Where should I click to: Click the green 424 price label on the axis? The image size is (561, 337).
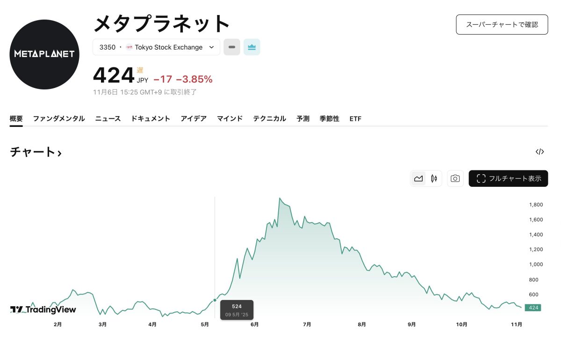(532, 308)
